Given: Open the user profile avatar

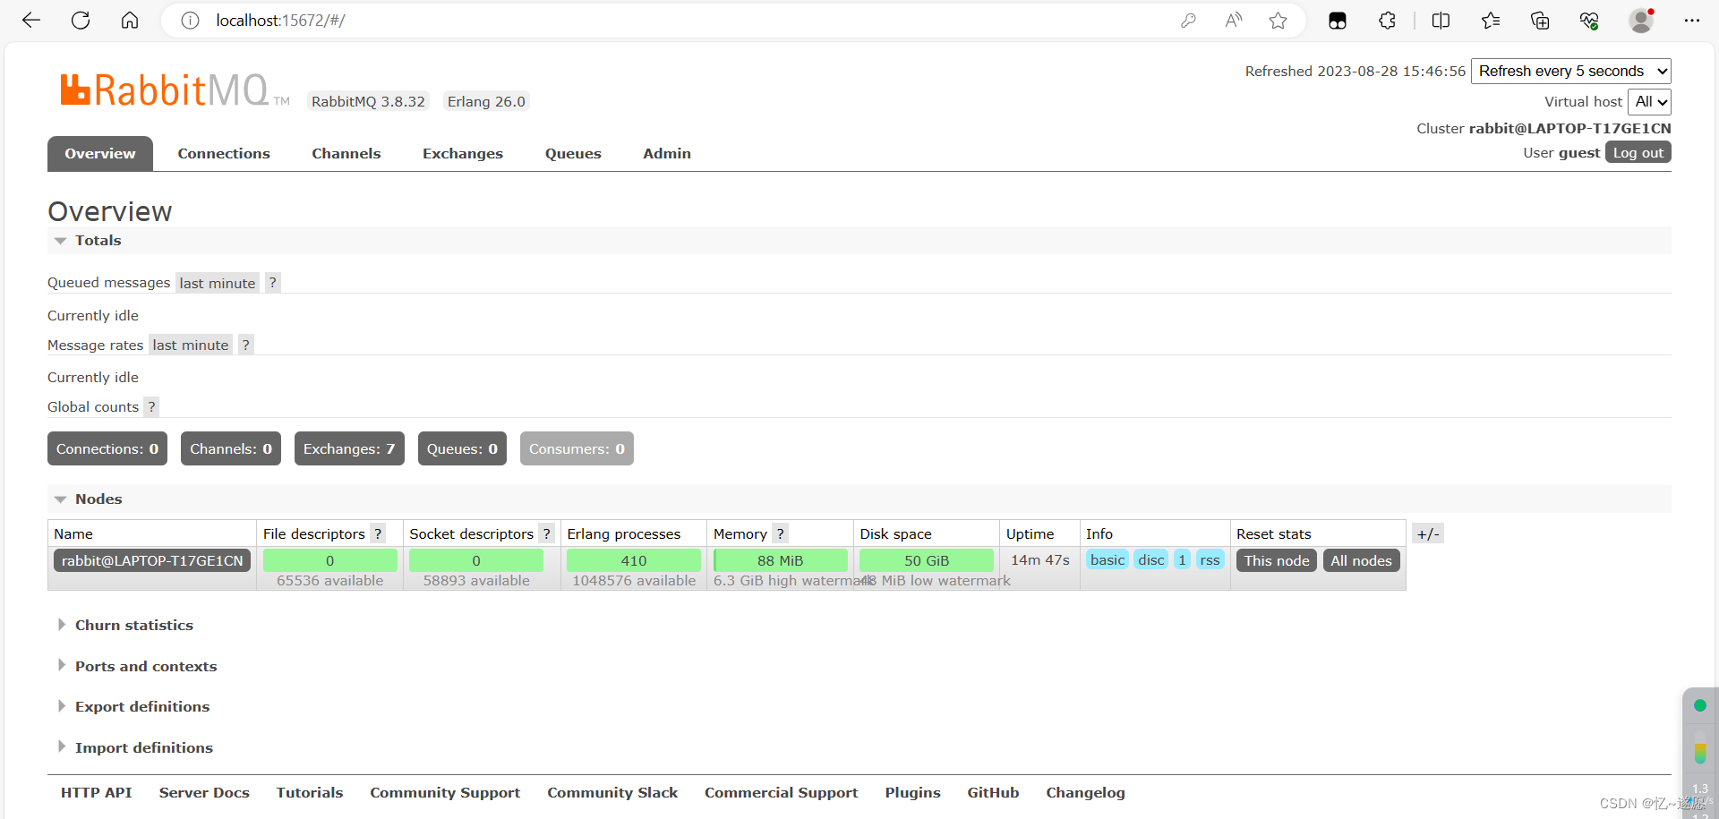Looking at the screenshot, I should (x=1641, y=20).
